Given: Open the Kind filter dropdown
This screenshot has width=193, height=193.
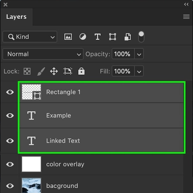Looking at the screenshot, I should pos(30,37).
